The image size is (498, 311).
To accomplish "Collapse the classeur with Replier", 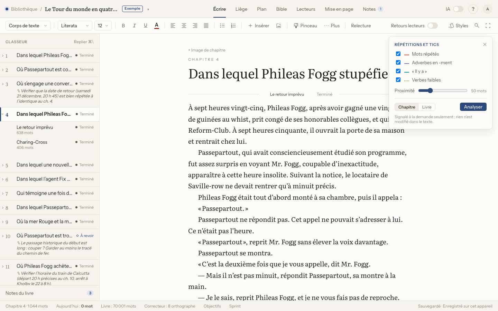I will click(x=84, y=42).
